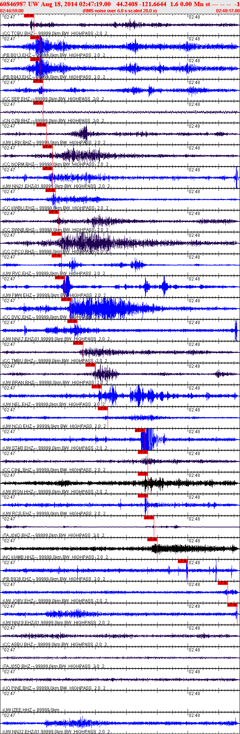The height and width of the screenshot is (734, 240).
Task: Select the UW NCO EHZ station label
Action: (18, 426)
